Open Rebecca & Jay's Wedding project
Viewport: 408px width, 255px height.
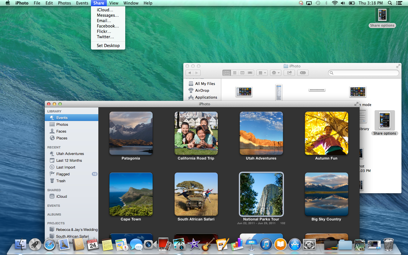[x=72, y=229]
